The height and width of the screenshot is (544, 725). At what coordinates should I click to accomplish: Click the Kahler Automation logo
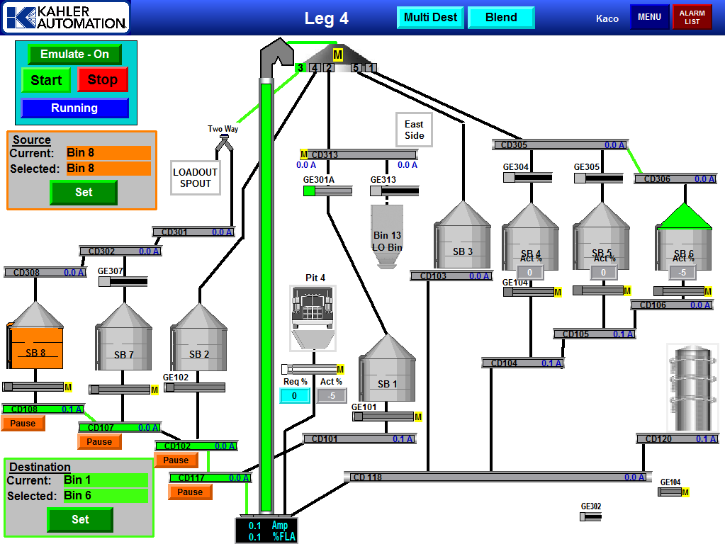click(x=66, y=18)
